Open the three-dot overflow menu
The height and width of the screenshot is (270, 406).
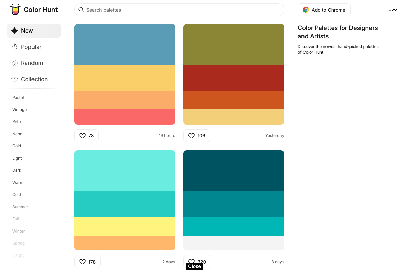[x=392, y=9]
